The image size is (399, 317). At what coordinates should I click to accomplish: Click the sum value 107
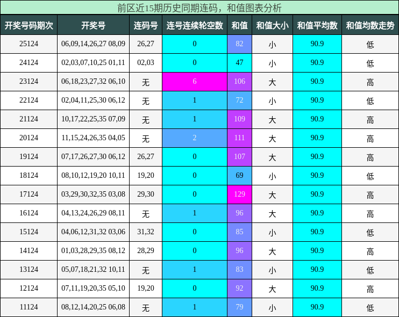coord(239,156)
